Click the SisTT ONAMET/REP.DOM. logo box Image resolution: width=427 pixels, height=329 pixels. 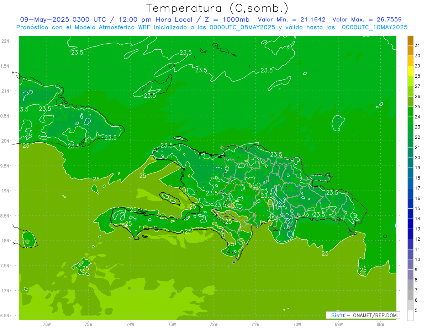pyautogui.click(x=363, y=315)
